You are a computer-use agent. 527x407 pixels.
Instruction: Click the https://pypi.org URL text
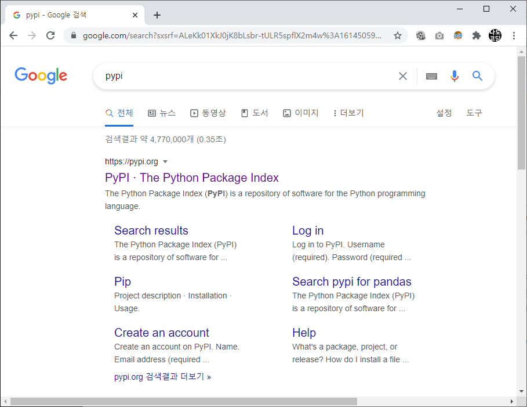pyautogui.click(x=132, y=161)
